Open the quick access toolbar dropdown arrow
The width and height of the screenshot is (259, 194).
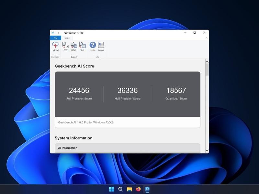click(x=58, y=33)
